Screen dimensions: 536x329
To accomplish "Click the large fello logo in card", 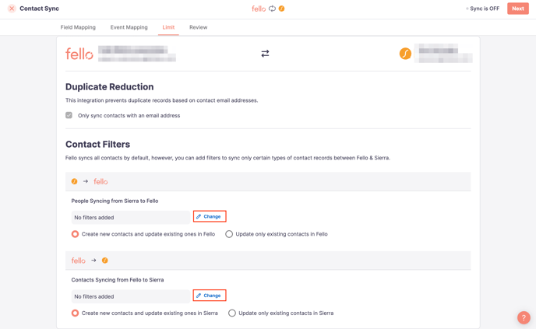I will click(79, 54).
